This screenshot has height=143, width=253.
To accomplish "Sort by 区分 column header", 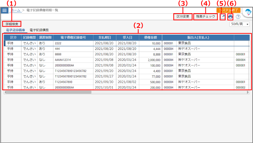I will tap(13, 37).
